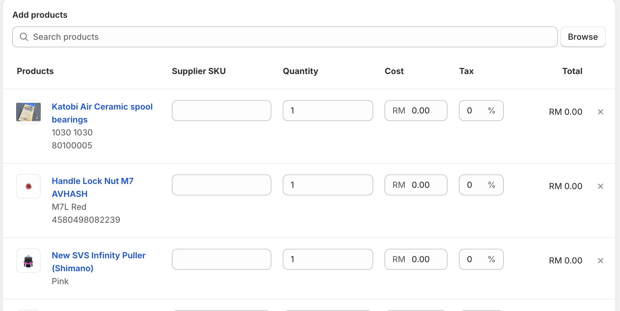Open Handle Lock Nut red thumbnail
This screenshot has height=311, width=620.
click(x=28, y=186)
